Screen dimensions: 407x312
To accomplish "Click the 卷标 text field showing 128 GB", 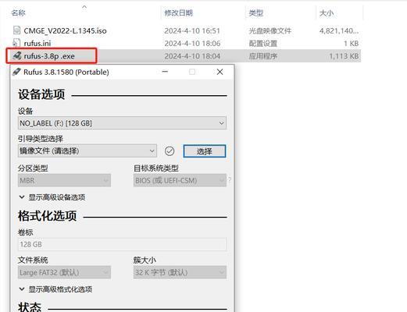I will point(122,244).
